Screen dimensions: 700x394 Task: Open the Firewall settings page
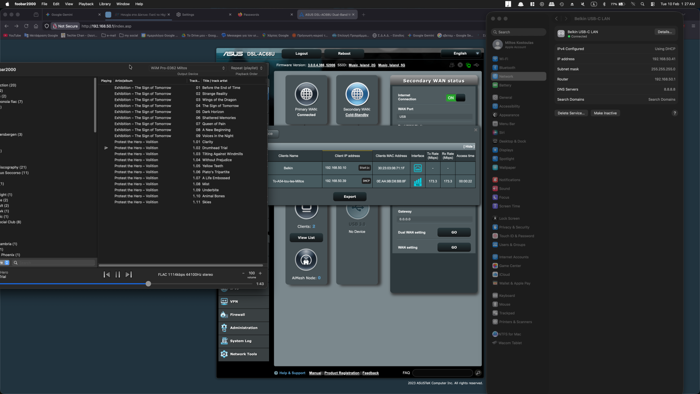point(238,315)
